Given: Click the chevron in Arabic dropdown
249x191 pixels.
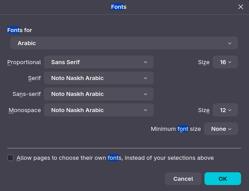Looking at the screenshot, I should coord(230,43).
